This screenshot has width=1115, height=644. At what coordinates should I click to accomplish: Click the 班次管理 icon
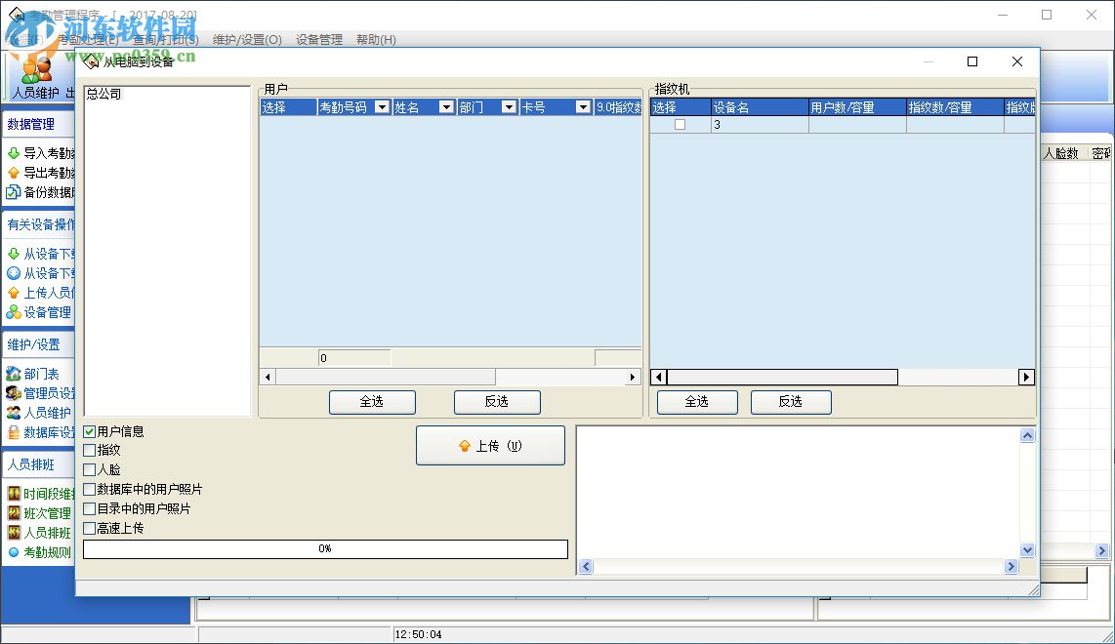coord(14,513)
